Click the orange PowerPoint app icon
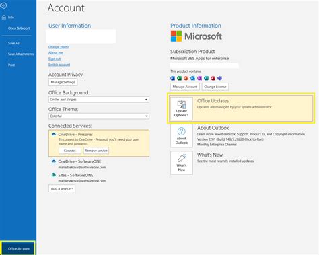The image size is (319, 255). tap(186, 78)
